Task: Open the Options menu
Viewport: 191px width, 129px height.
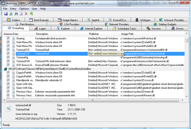Action: (x=24, y=9)
